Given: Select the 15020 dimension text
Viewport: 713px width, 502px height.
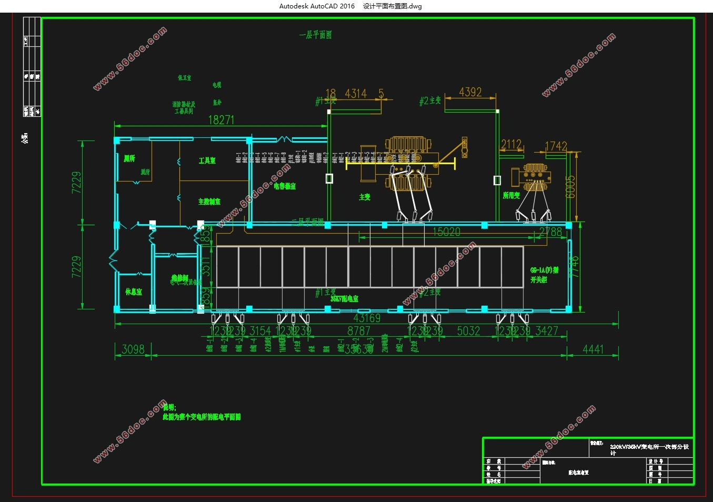Looking at the screenshot, I should (446, 232).
